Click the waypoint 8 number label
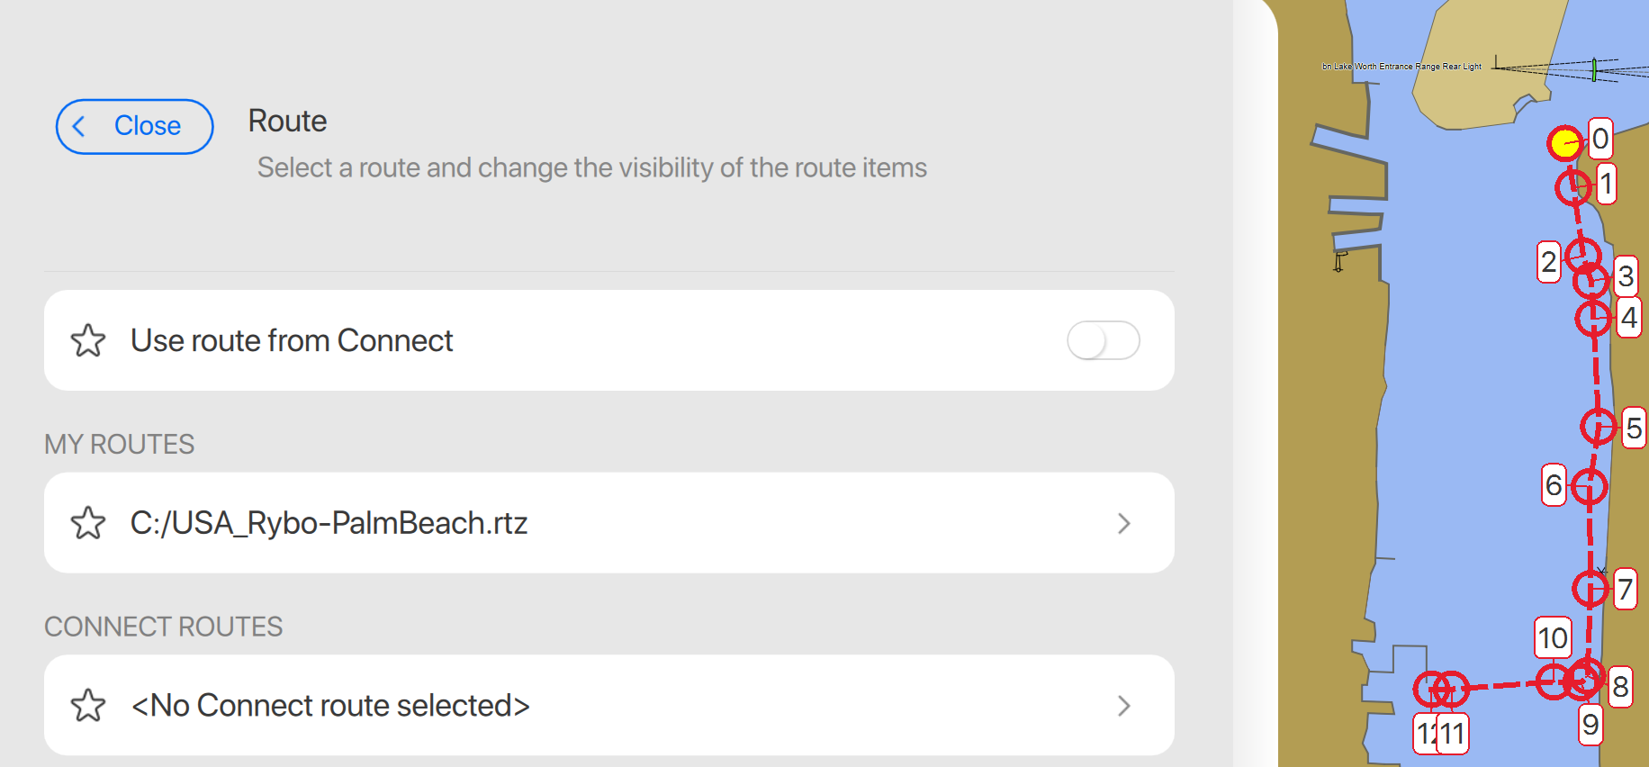The width and height of the screenshot is (1649, 767). 1620,687
